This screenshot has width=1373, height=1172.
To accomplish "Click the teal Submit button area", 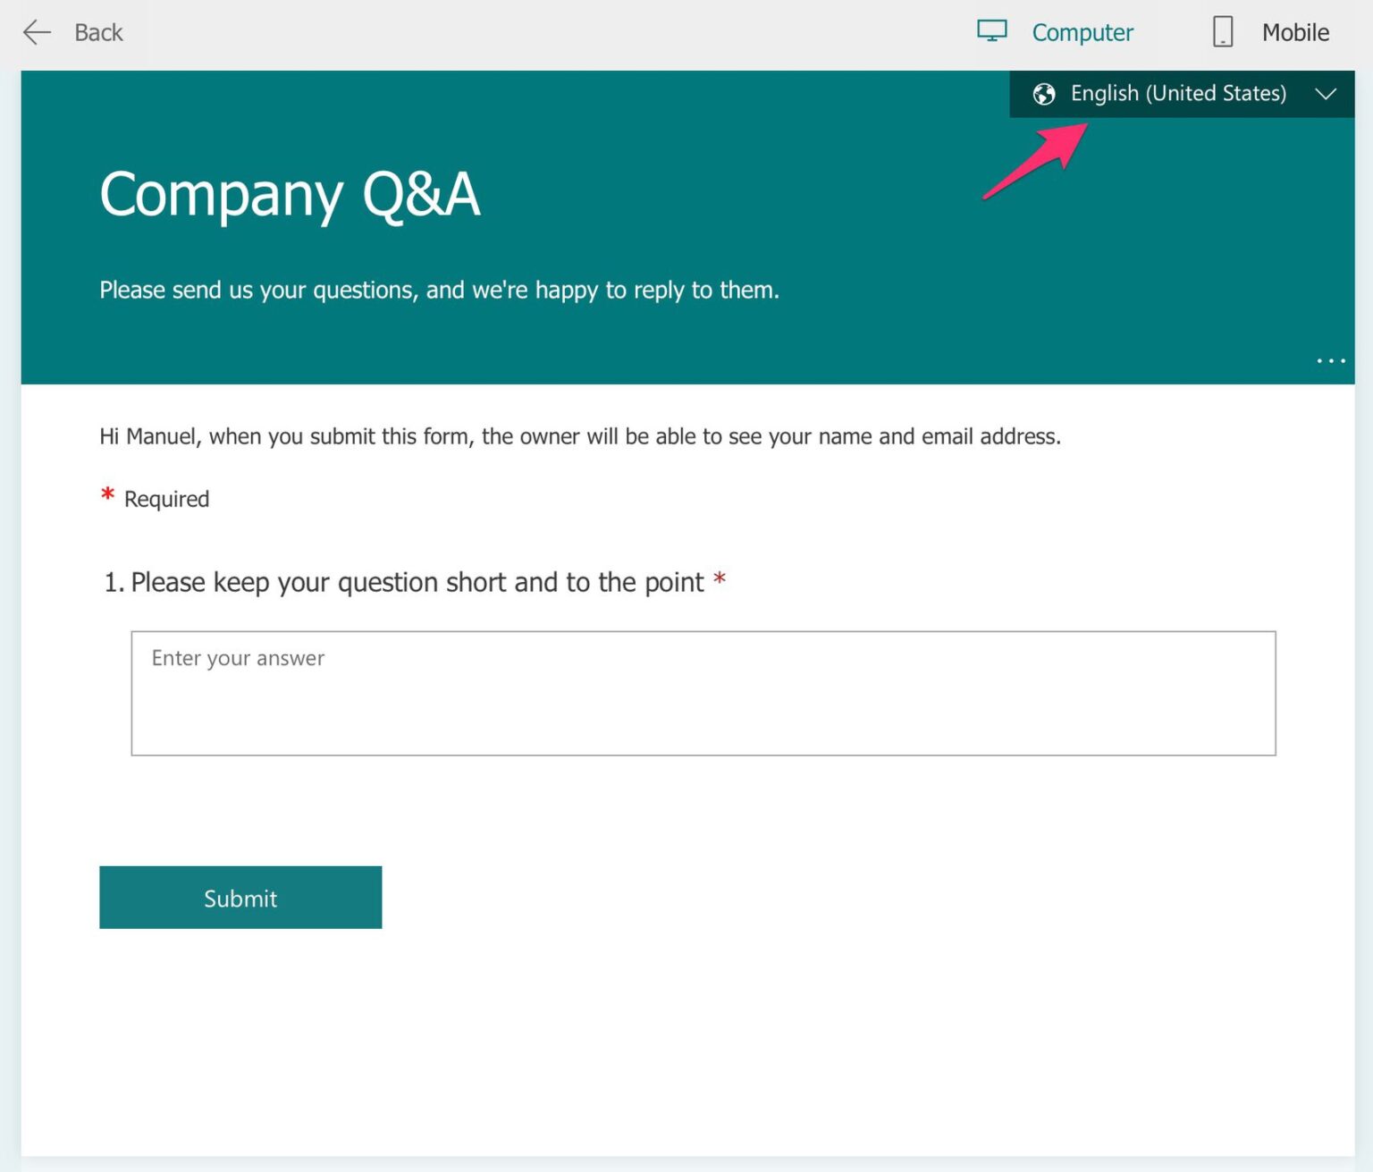I will click(240, 898).
